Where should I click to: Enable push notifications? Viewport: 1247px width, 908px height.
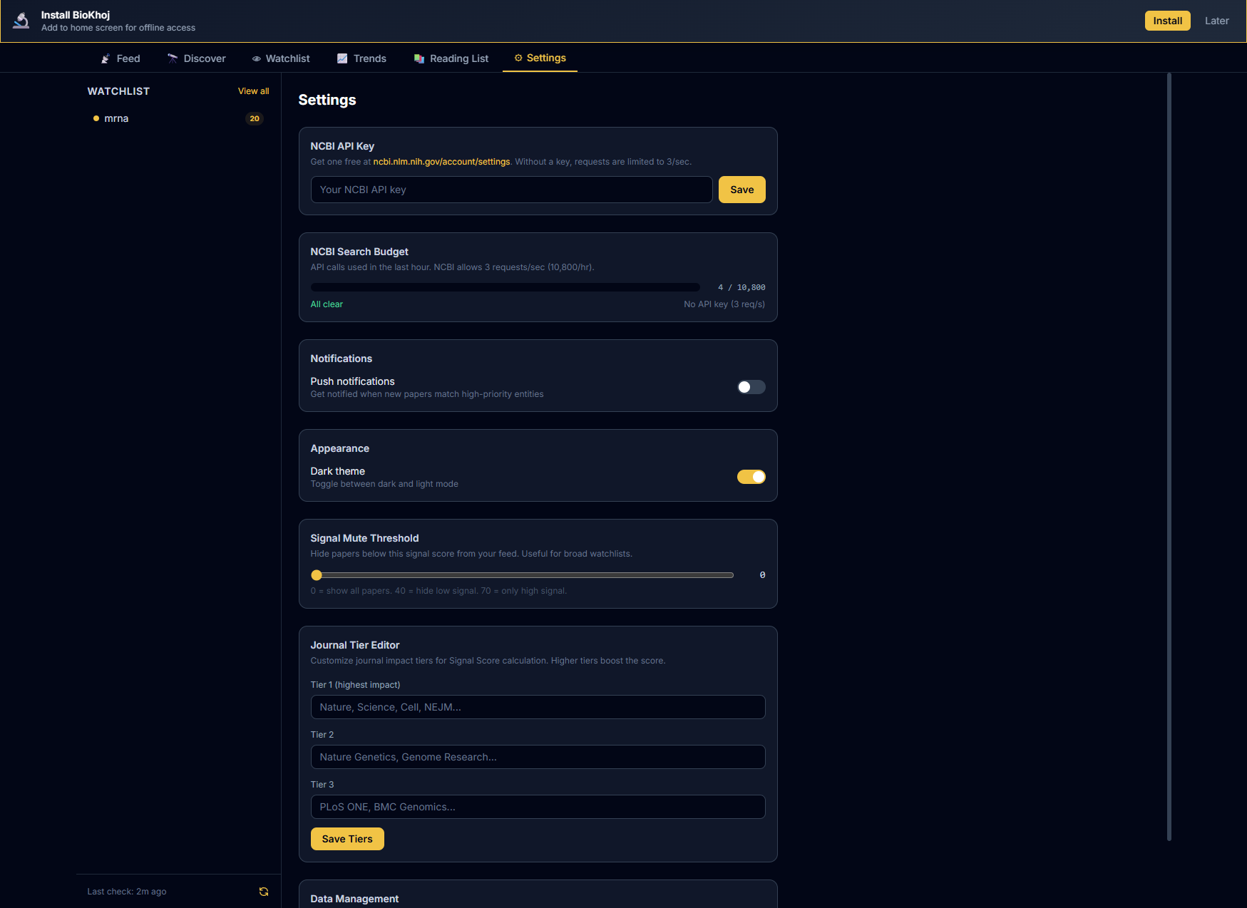coord(751,387)
